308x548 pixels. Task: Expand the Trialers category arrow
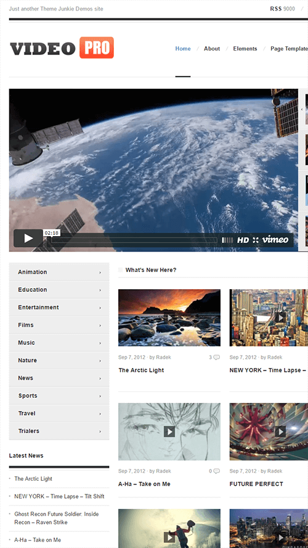click(x=100, y=431)
